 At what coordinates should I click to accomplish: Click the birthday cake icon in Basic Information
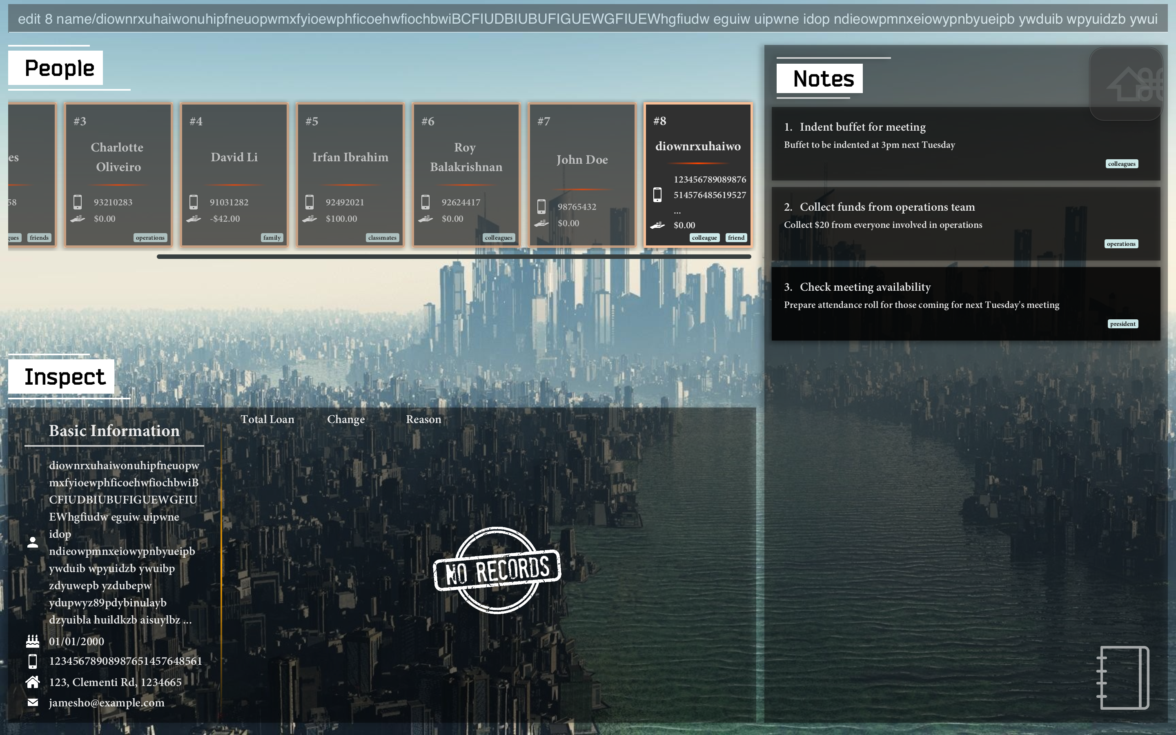point(33,641)
